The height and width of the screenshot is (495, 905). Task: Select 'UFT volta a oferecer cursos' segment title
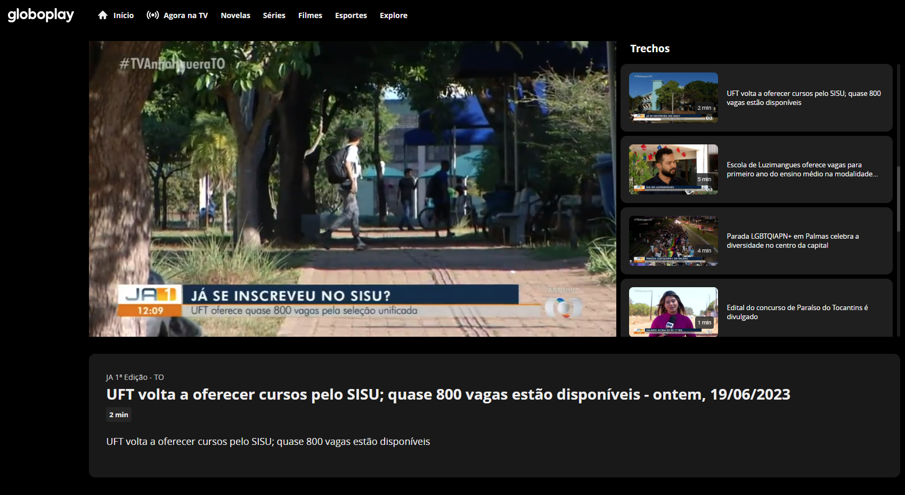point(804,98)
